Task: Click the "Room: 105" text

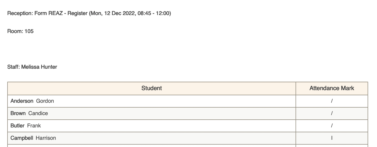Action: tap(20, 31)
